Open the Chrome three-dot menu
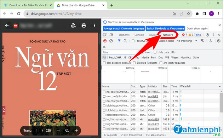 [x=218, y=14]
